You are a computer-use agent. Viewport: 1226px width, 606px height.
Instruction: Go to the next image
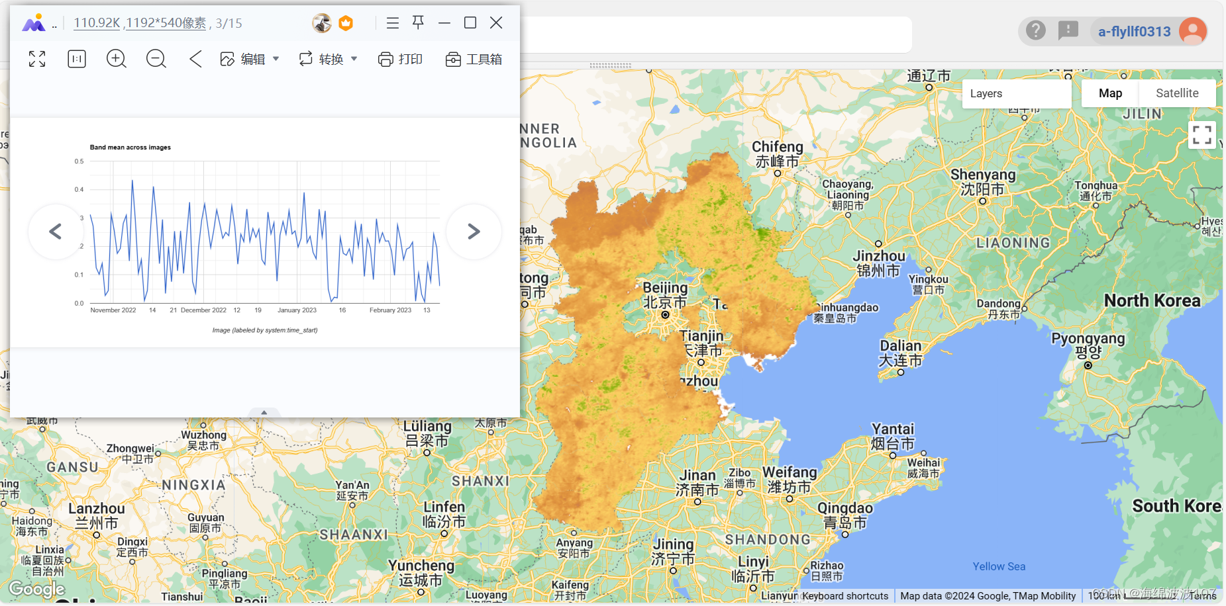pyautogui.click(x=474, y=232)
